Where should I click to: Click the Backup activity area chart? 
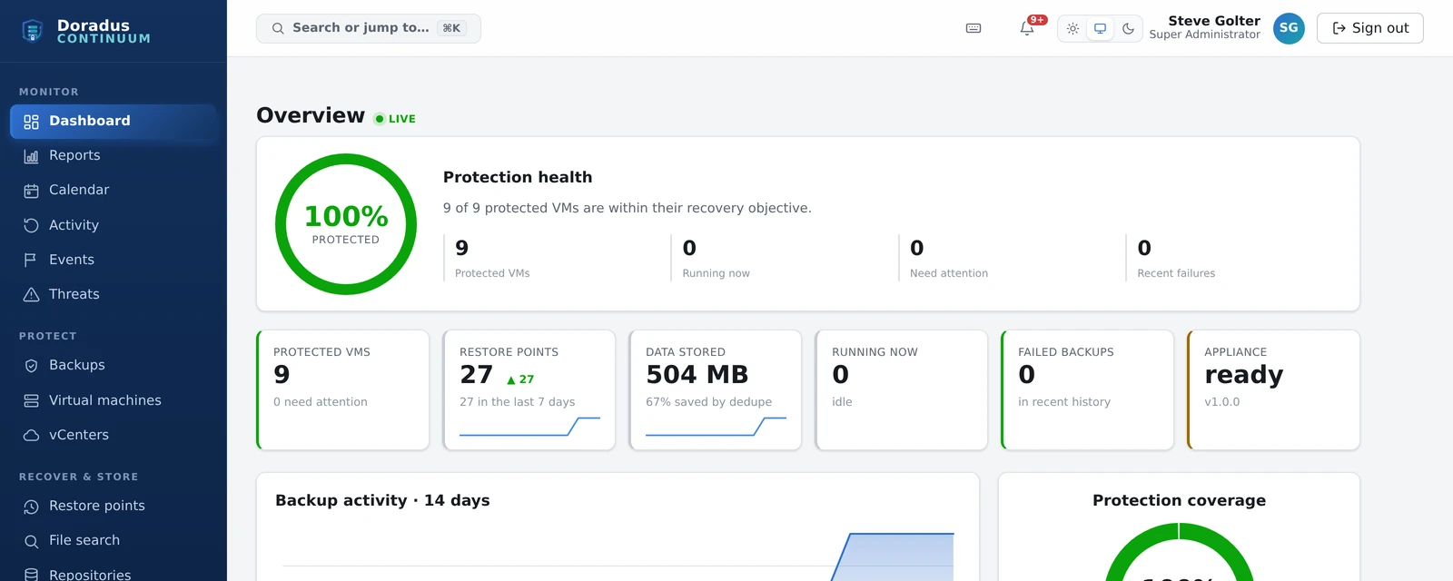pos(618,556)
